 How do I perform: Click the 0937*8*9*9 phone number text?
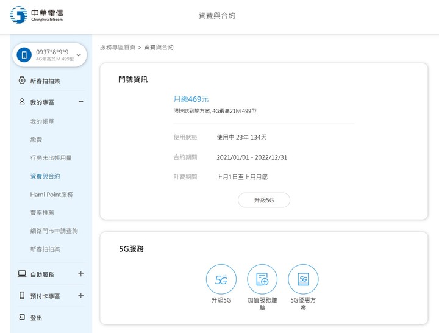[x=52, y=52]
